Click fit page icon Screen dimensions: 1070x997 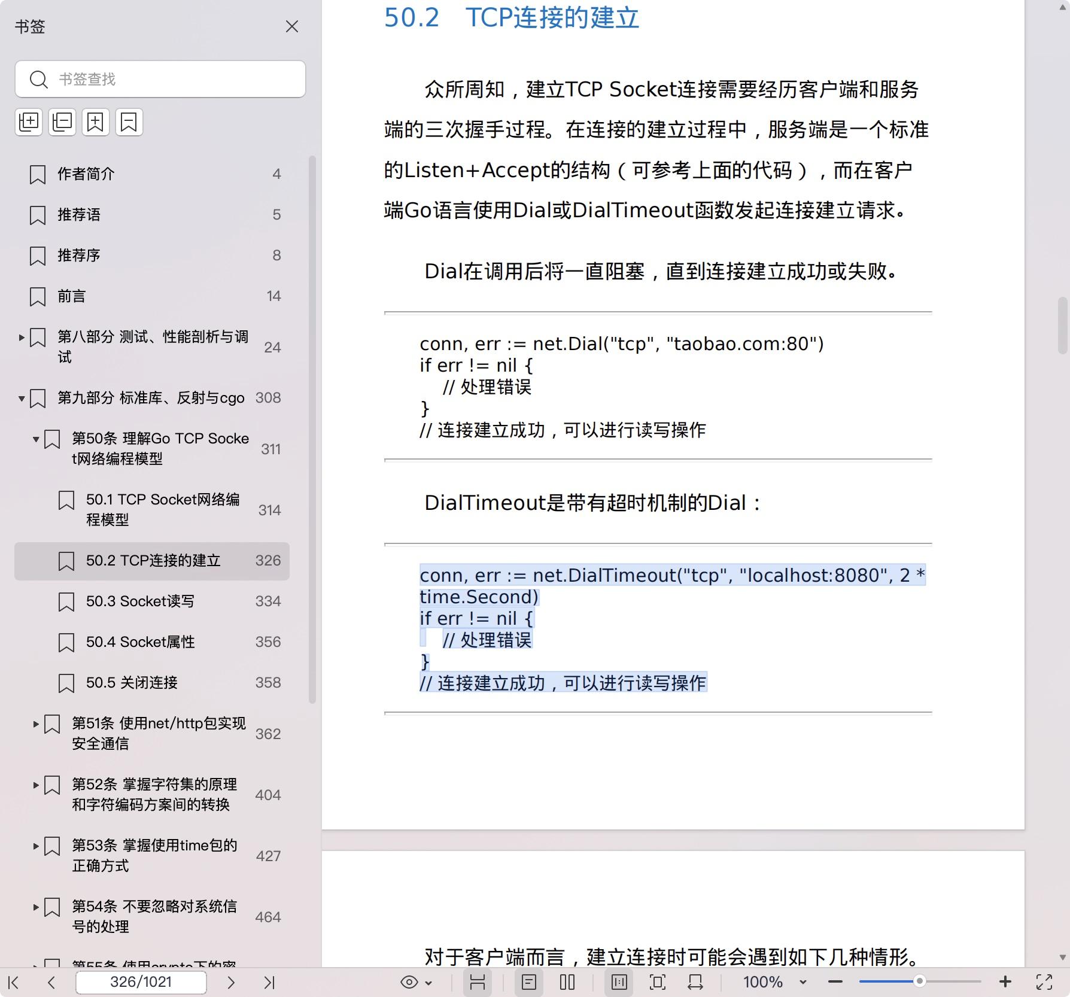pyautogui.click(x=657, y=982)
